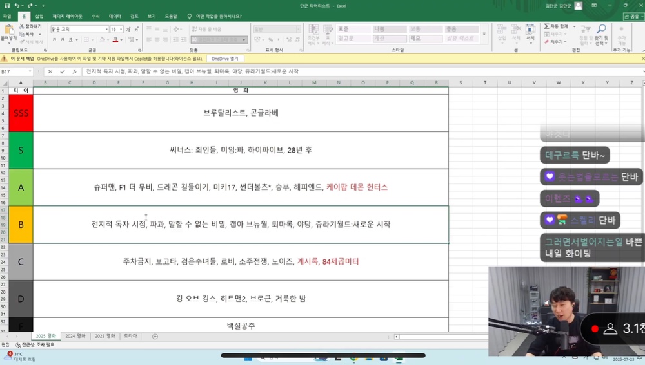The width and height of the screenshot is (645, 365).
Task: Open Insert Function with the fx icon
Action: coord(74,71)
